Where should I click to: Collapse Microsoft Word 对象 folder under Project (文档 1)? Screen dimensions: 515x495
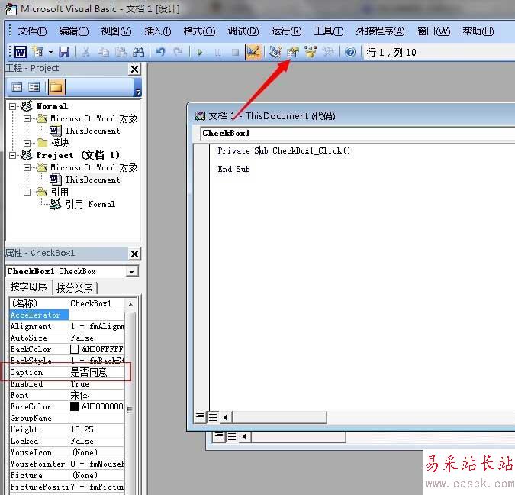click(x=27, y=167)
